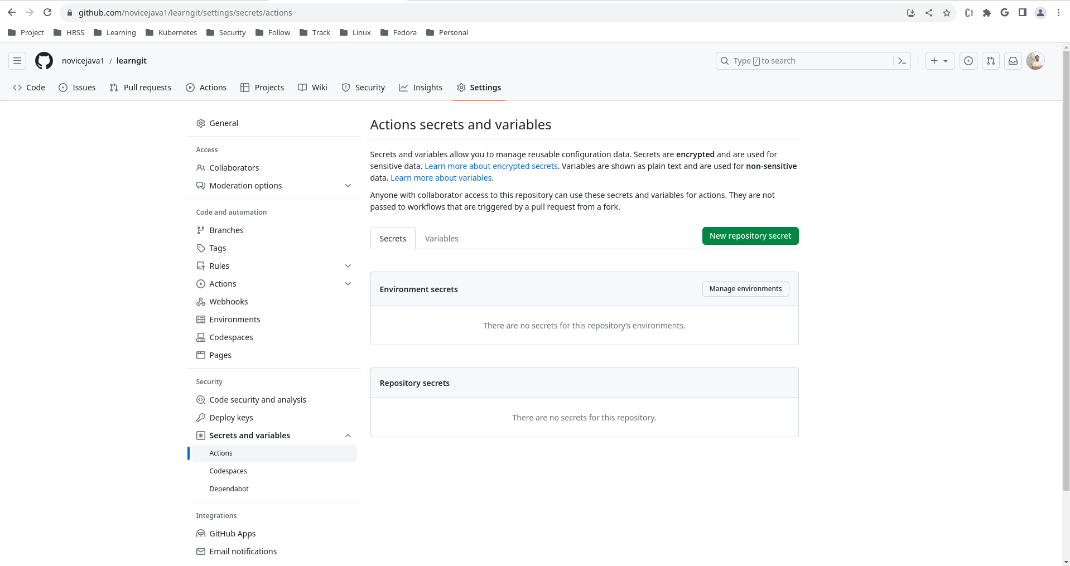The image size is (1070, 566).
Task: Select Dependabot under Secrets and variables
Action: click(229, 489)
